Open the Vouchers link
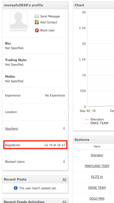The image size is (114, 203). (11, 128)
